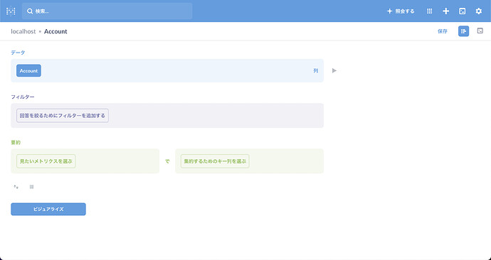
Task: Open the browse data grid icon
Action: pyautogui.click(x=430, y=11)
